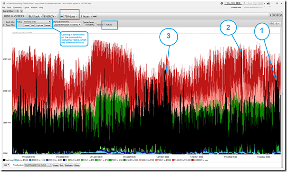This screenshot has height=172, width=287.
Task: Click the $10,000.01 to Max legend swatch
Action: coord(192,160)
